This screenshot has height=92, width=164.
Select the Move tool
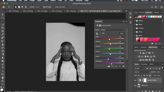coord(3,15)
